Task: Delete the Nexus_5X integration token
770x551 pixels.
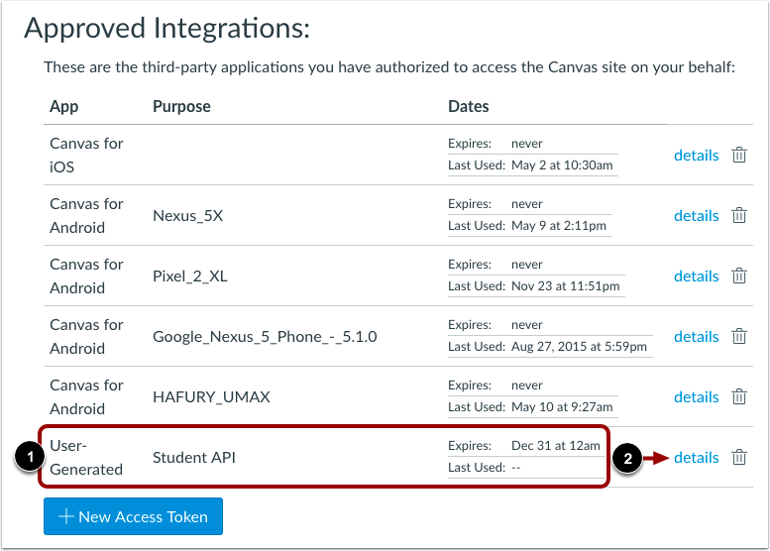Action: [739, 216]
